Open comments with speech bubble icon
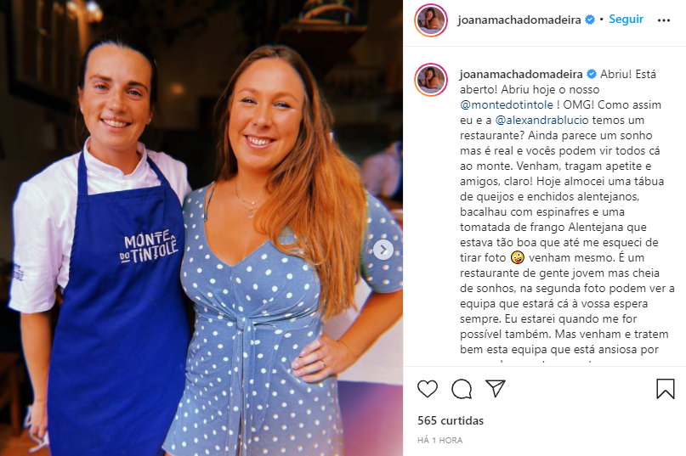Viewport: 686px width, 456px height. pos(462,389)
